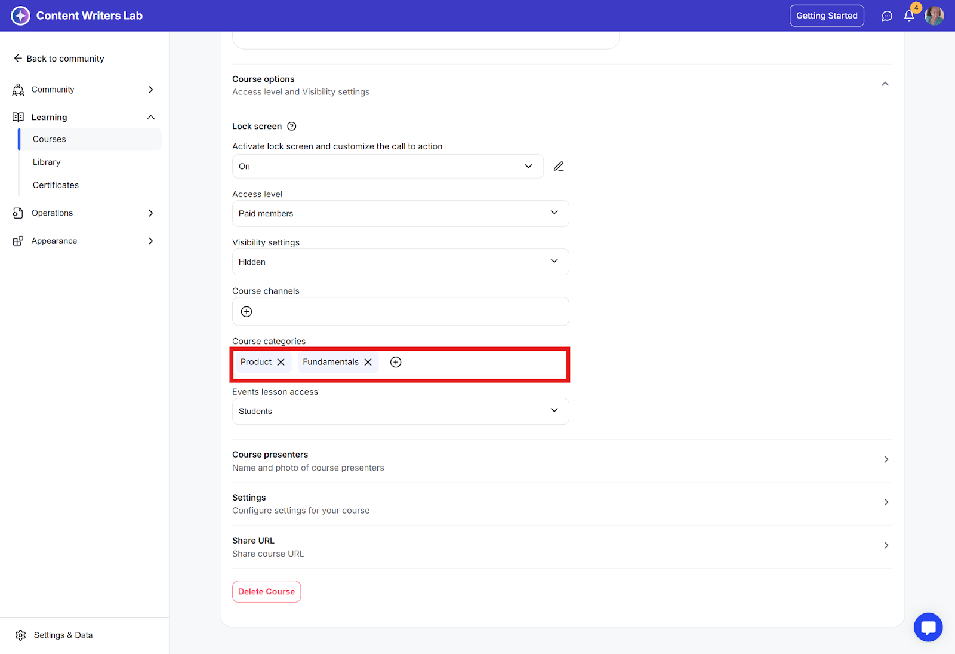Image resolution: width=955 pixels, height=654 pixels.
Task: Open the lock screen On dropdown
Action: coord(388,167)
